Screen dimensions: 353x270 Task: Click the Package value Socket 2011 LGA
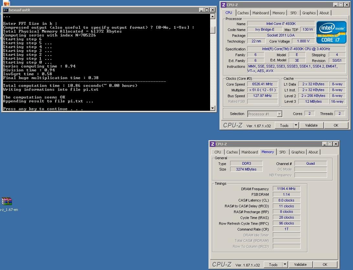point(281,35)
